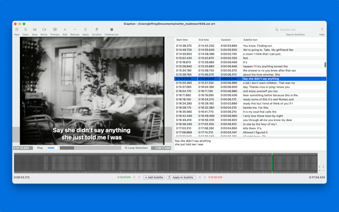Click the Add Subtitle button
Screen dimensions: 339x212
[154, 178]
